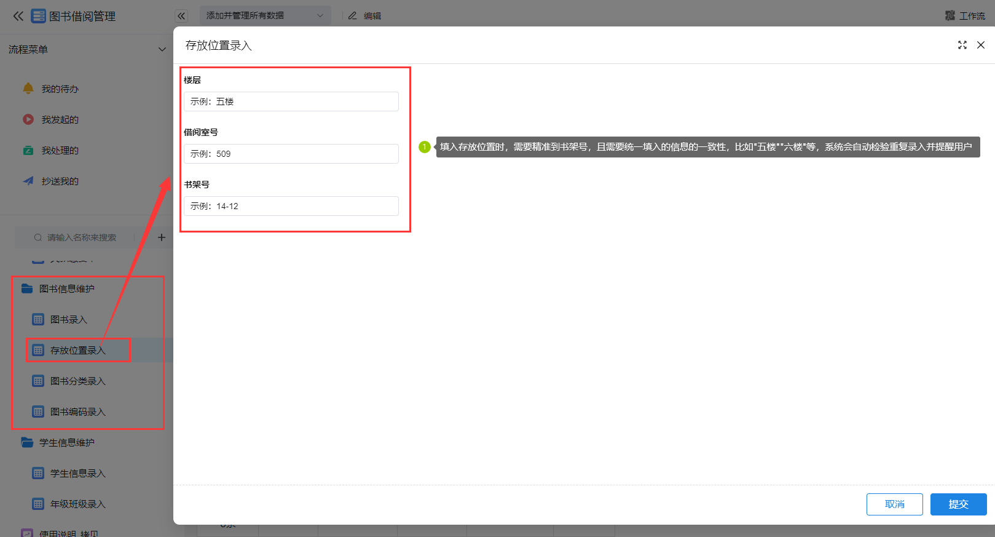This screenshot has height=537, width=995.
Task: Click the 图书分类录入 table icon
Action: coord(38,381)
